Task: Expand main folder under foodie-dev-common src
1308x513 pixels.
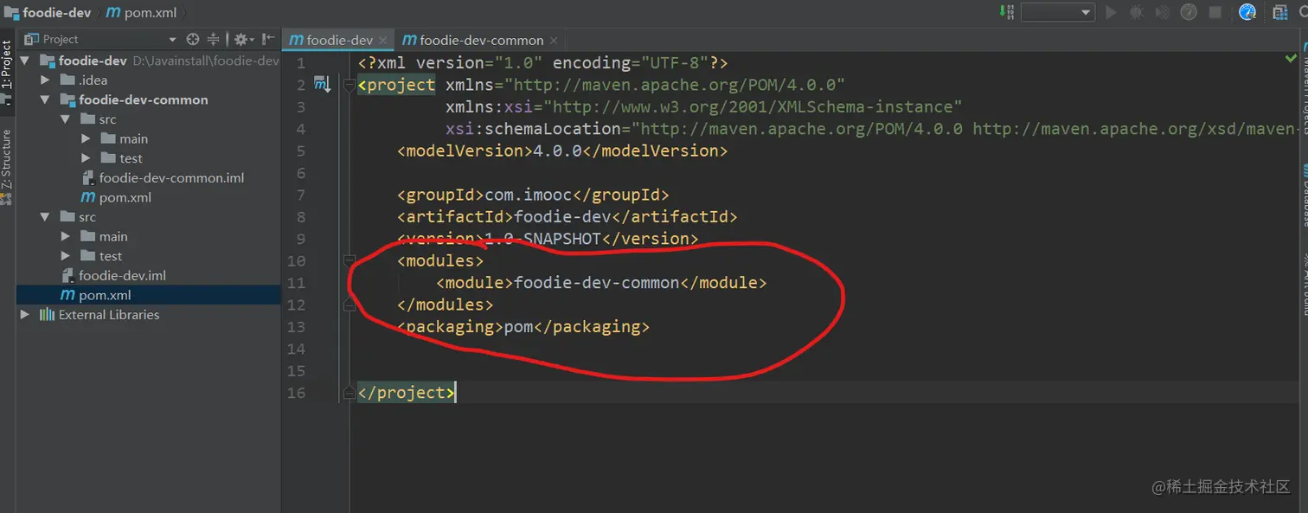Action: [x=86, y=138]
